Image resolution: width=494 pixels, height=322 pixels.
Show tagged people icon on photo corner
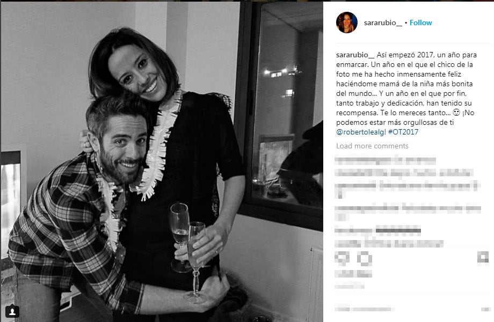12,311
